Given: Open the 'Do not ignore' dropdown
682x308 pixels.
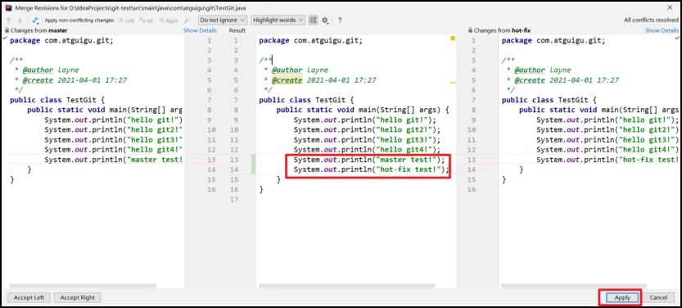Looking at the screenshot, I should click(222, 20).
